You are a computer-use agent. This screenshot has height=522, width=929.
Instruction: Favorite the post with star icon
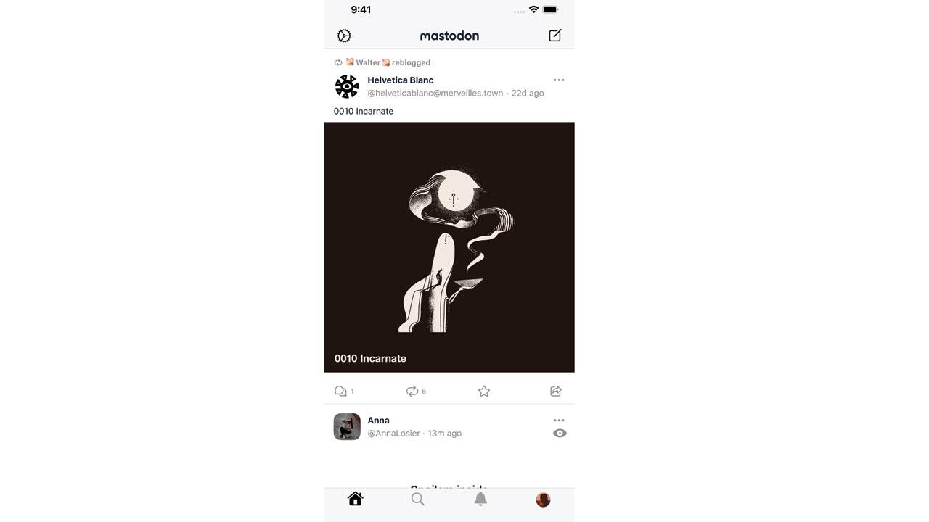484,391
